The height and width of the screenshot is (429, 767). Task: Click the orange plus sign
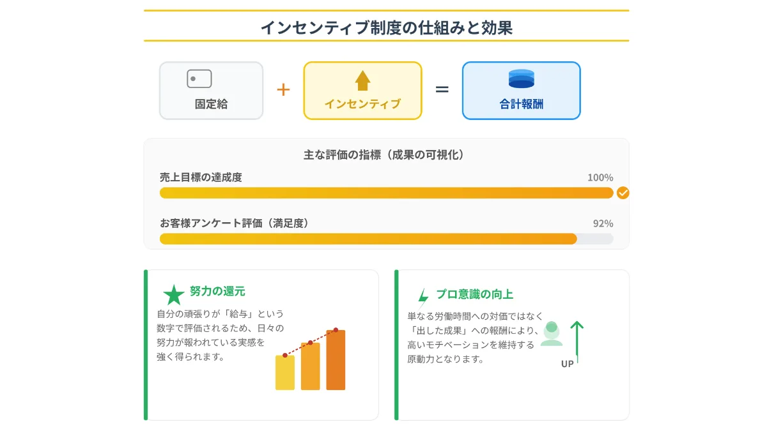click(x=283, y=89)
